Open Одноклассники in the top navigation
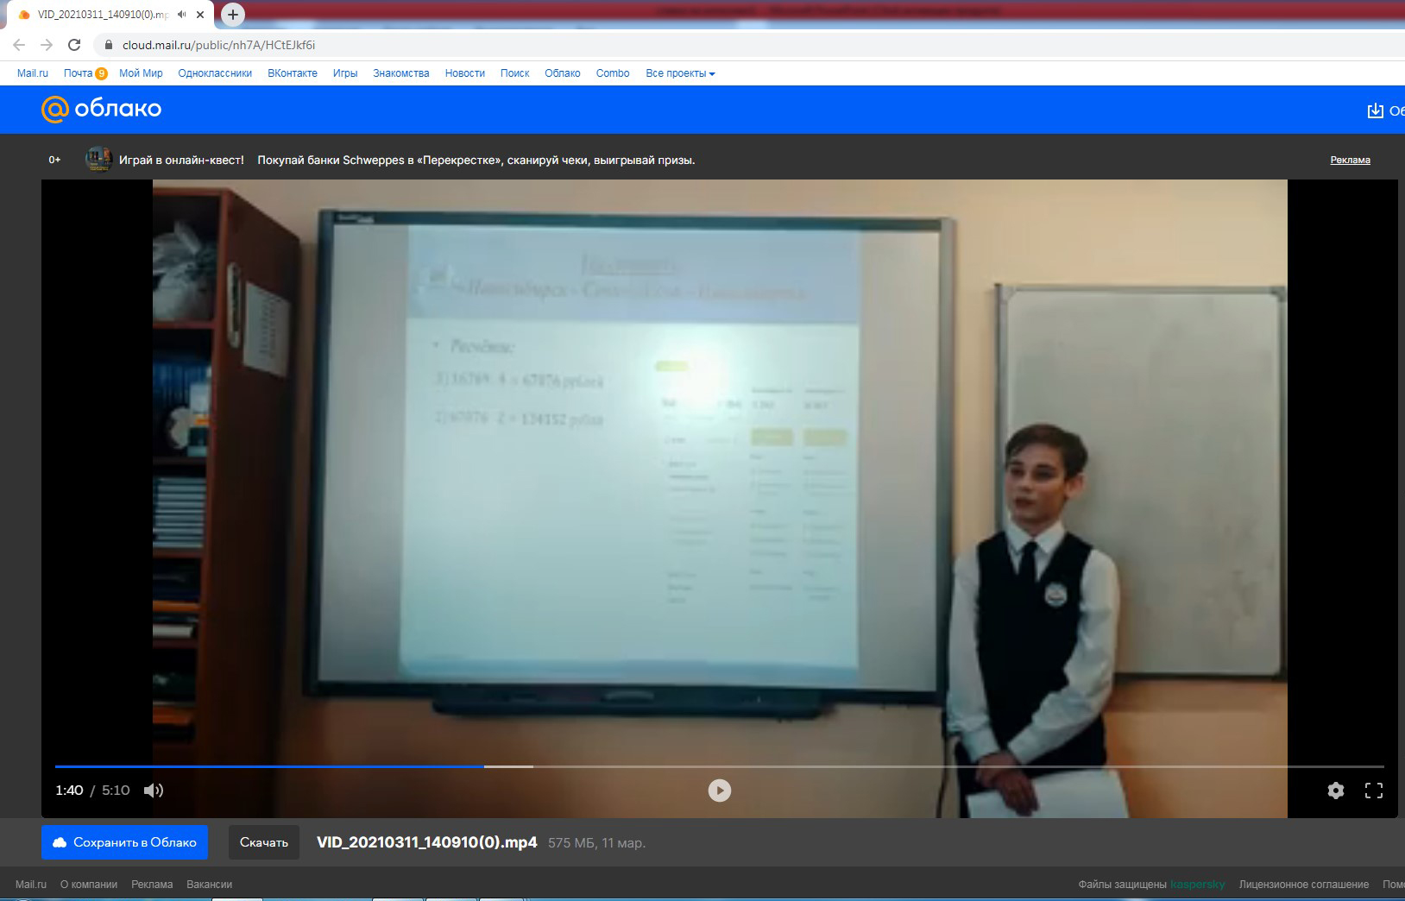 [215, 73]
